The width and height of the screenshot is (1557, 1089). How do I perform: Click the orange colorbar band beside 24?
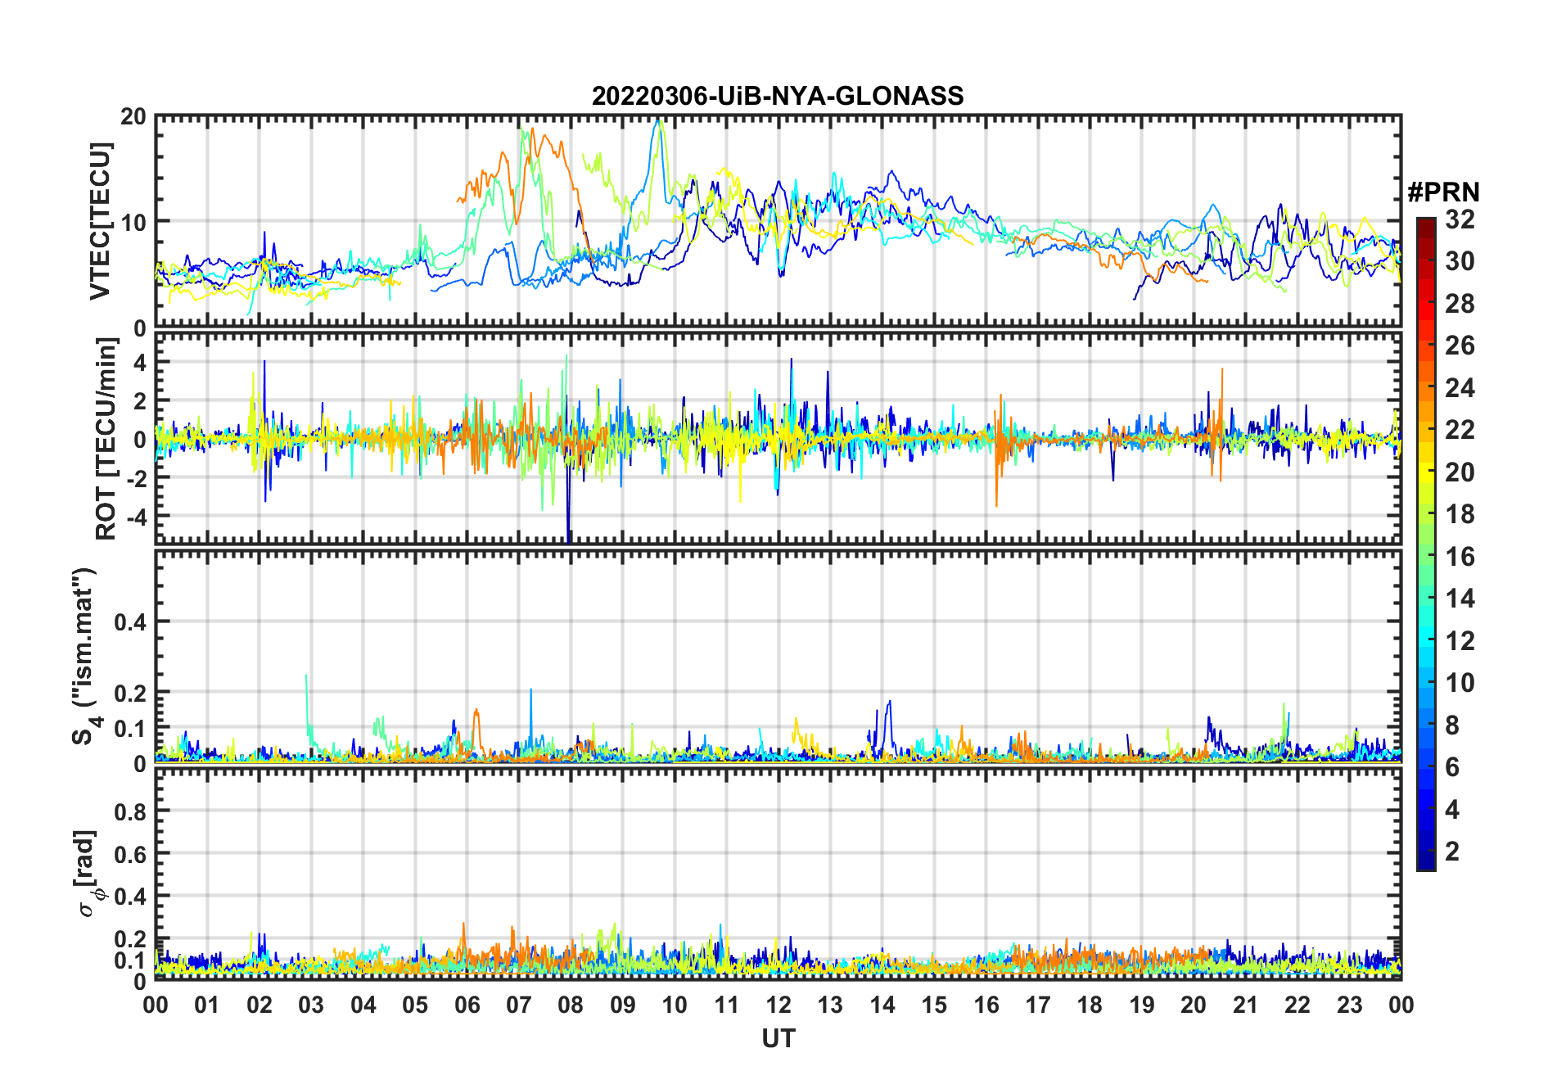[1425, 387]
